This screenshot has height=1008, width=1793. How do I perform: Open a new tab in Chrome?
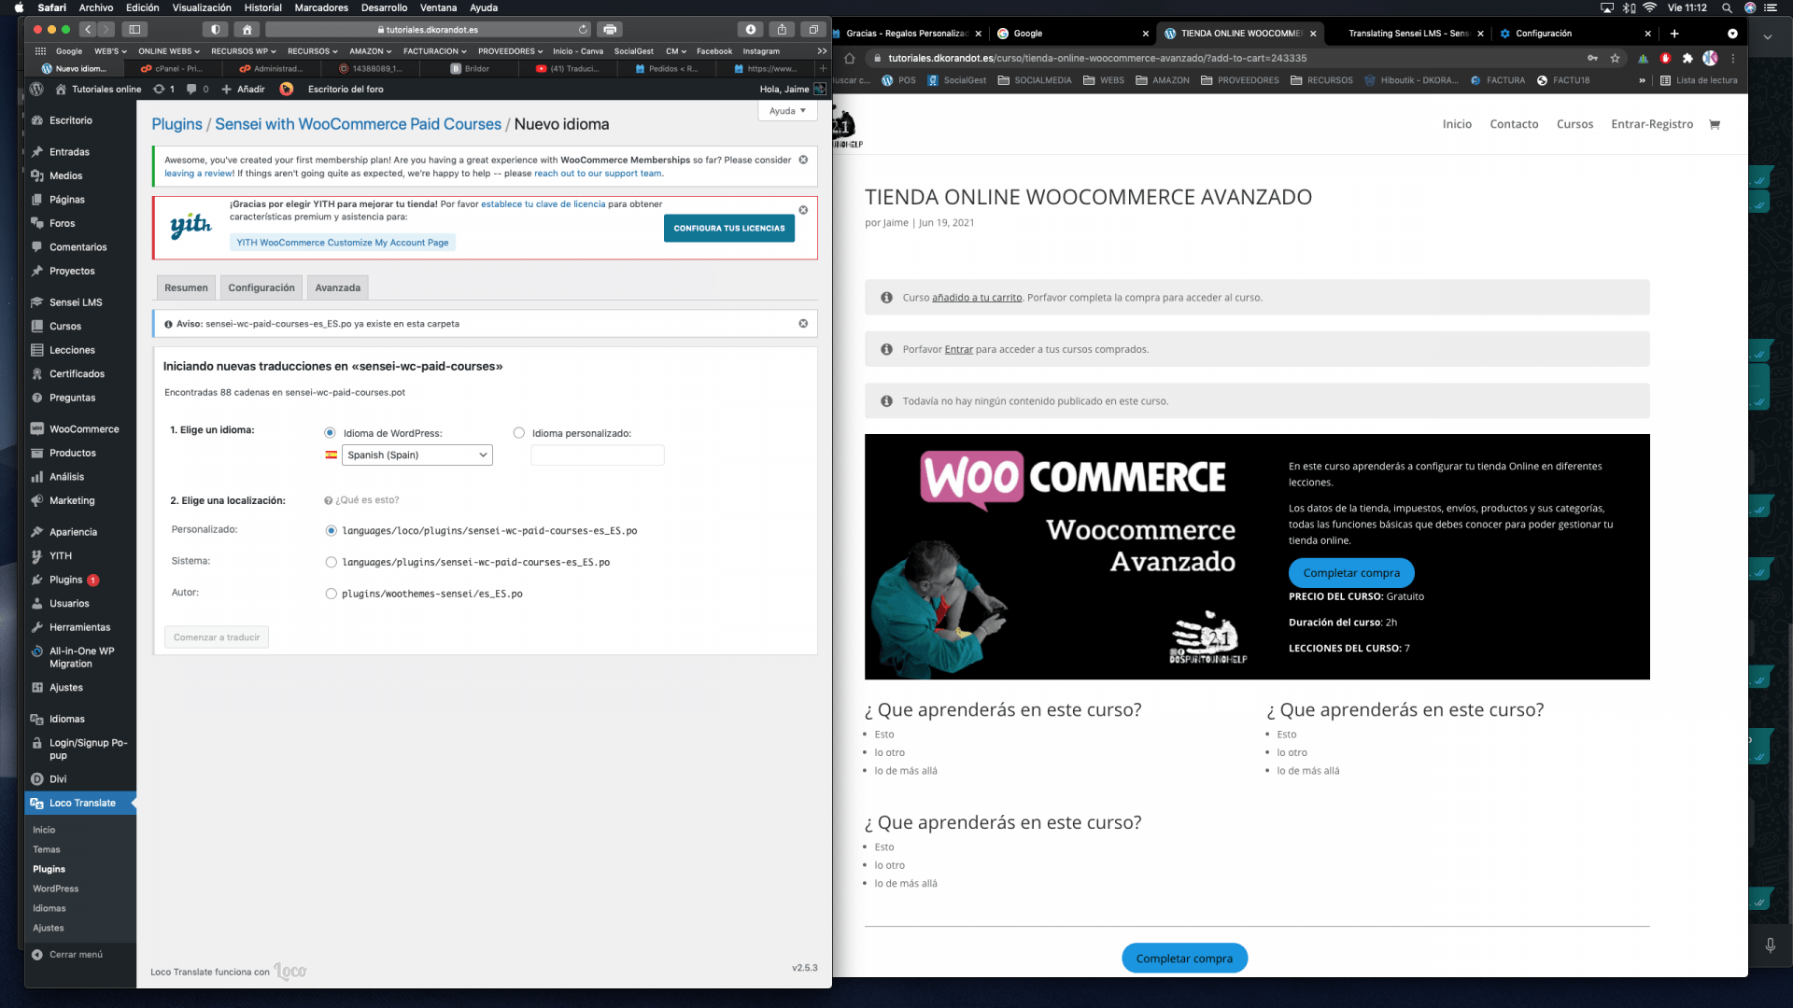(x=1674, y=34)
